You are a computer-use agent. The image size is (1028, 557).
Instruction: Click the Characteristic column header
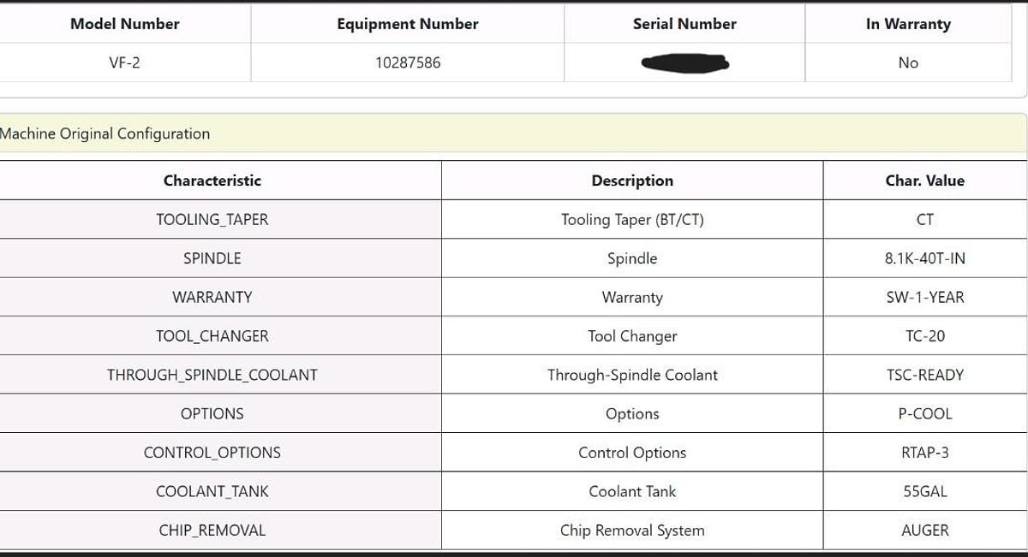point(212,181)
